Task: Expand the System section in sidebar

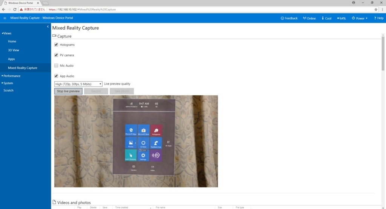Action: coord(8,83)
